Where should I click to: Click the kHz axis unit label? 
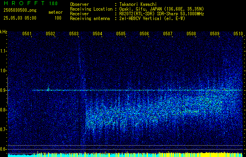[4, 32]
